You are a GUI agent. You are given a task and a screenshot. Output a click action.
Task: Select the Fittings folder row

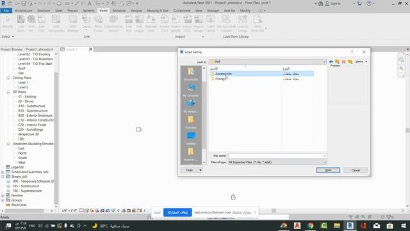point(262,79)
